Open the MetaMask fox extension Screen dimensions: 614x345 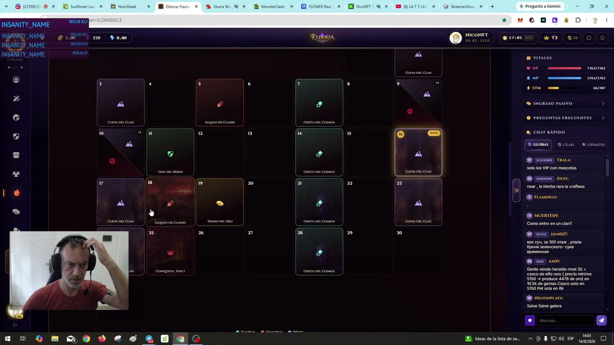click(520, 20)
